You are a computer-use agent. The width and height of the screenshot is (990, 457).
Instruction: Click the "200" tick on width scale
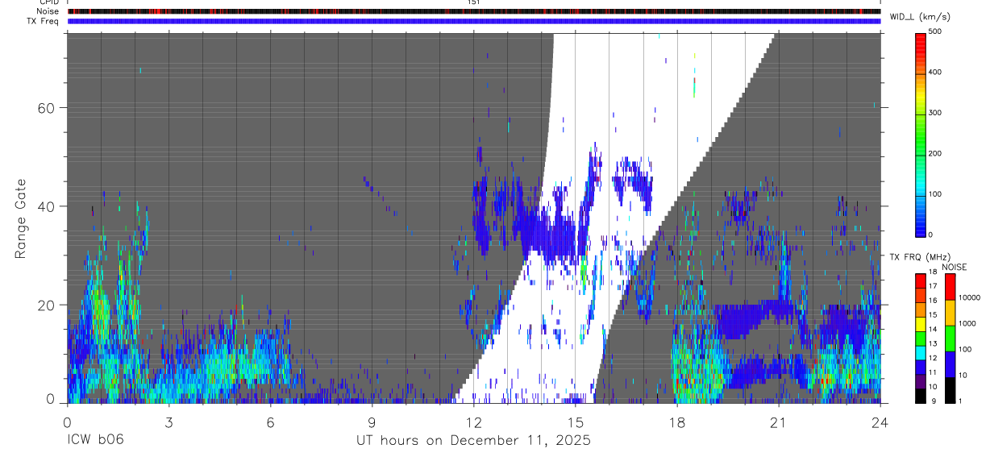(936, 153)
